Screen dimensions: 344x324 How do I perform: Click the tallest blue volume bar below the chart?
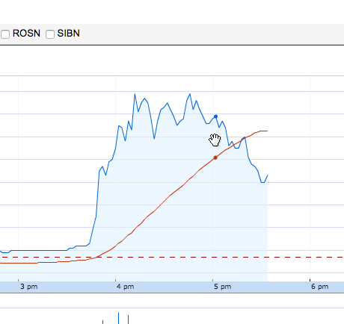pos(118,318)
